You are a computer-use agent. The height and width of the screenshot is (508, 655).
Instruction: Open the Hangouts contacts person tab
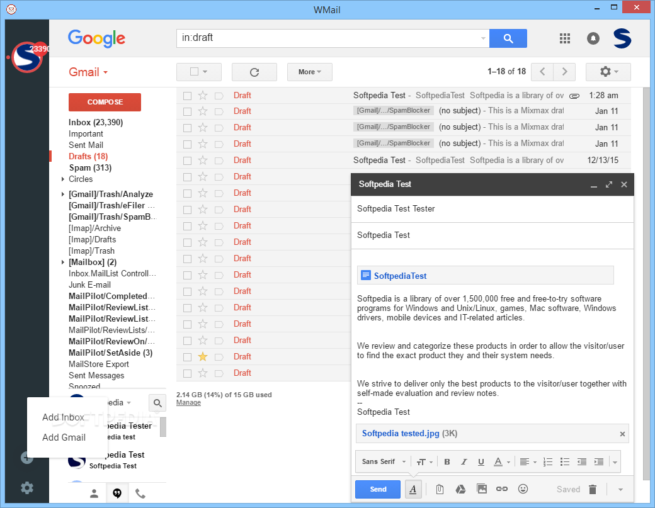(94, 494)
